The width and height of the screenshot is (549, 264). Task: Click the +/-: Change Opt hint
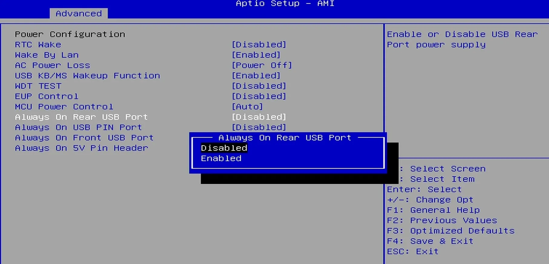pos(430,200)
